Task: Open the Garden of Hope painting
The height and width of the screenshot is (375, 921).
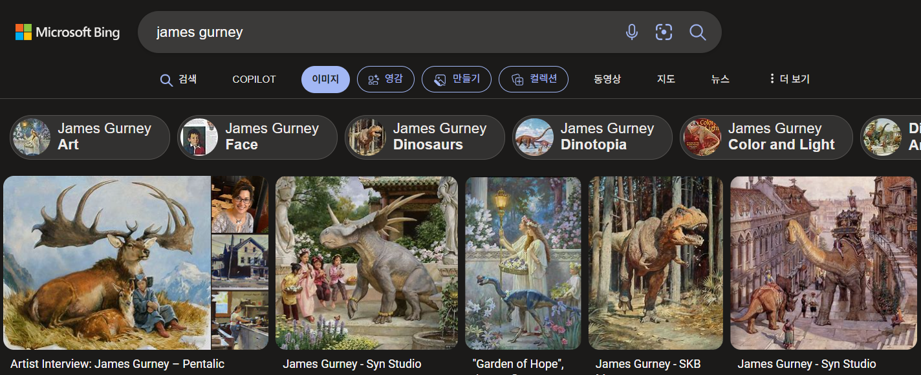Action: [x=523, y=263]
